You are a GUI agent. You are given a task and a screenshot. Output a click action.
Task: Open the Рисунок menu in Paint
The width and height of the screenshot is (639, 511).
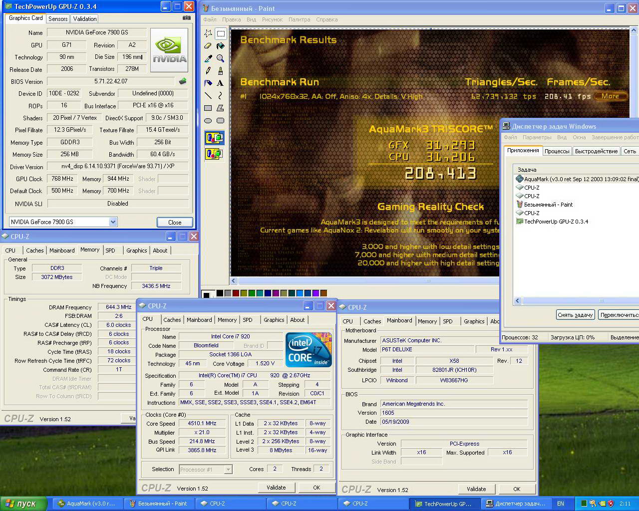click(x=272, y=19)
